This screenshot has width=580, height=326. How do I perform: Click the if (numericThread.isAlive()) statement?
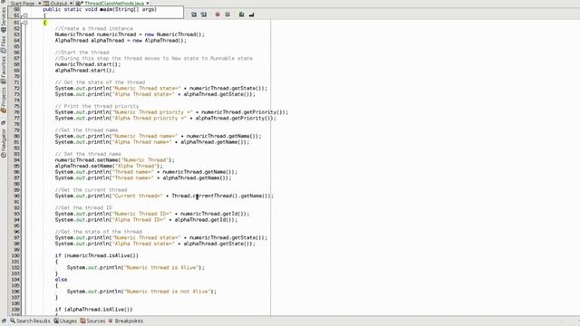[97, 255]
